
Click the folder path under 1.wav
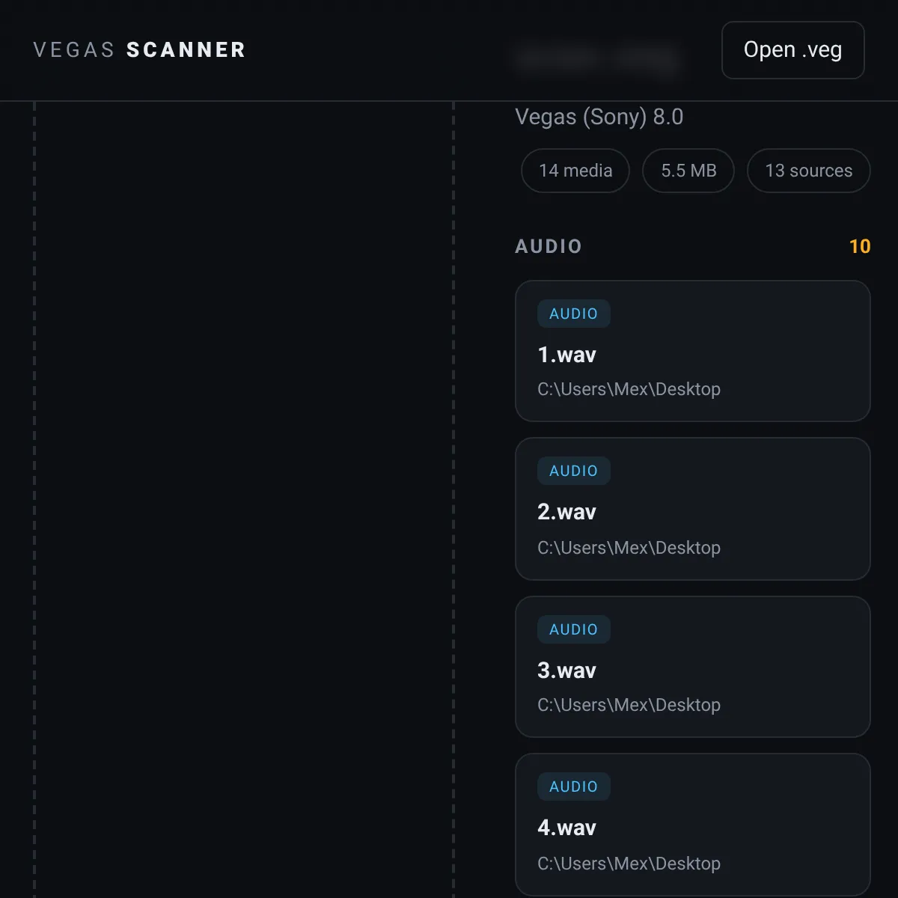coord(629,389)
